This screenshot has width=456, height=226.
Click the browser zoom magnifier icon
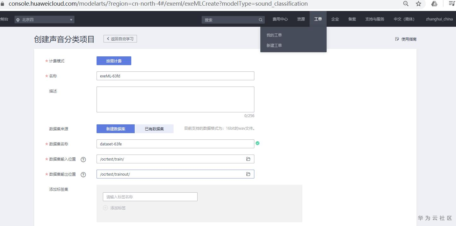[406, 4]
